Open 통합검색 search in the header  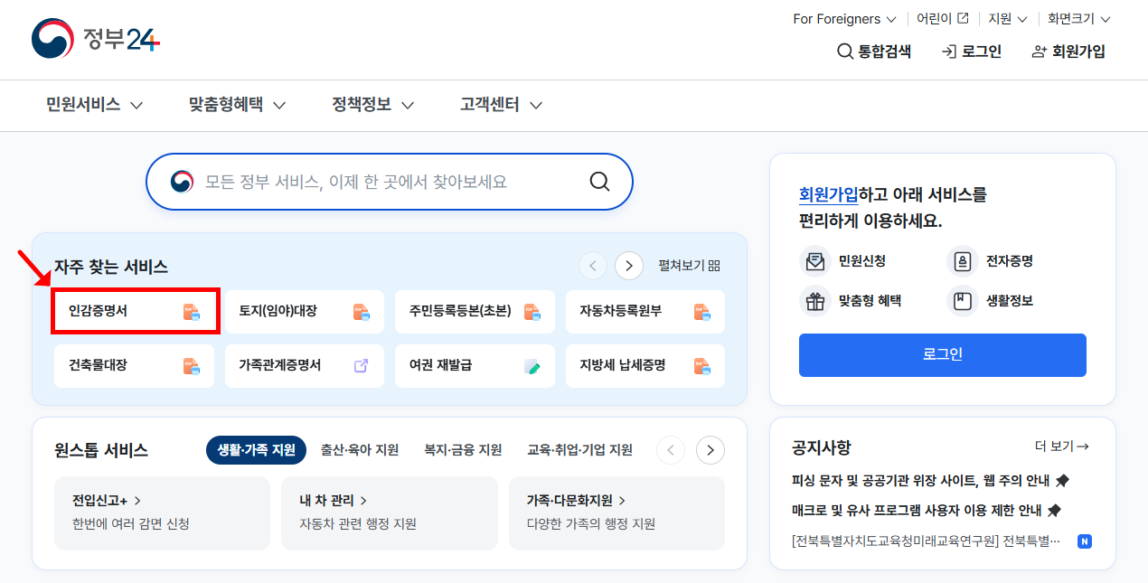pos(874,52)
